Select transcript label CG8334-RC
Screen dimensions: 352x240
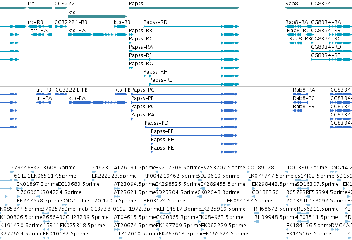point(326,39)
